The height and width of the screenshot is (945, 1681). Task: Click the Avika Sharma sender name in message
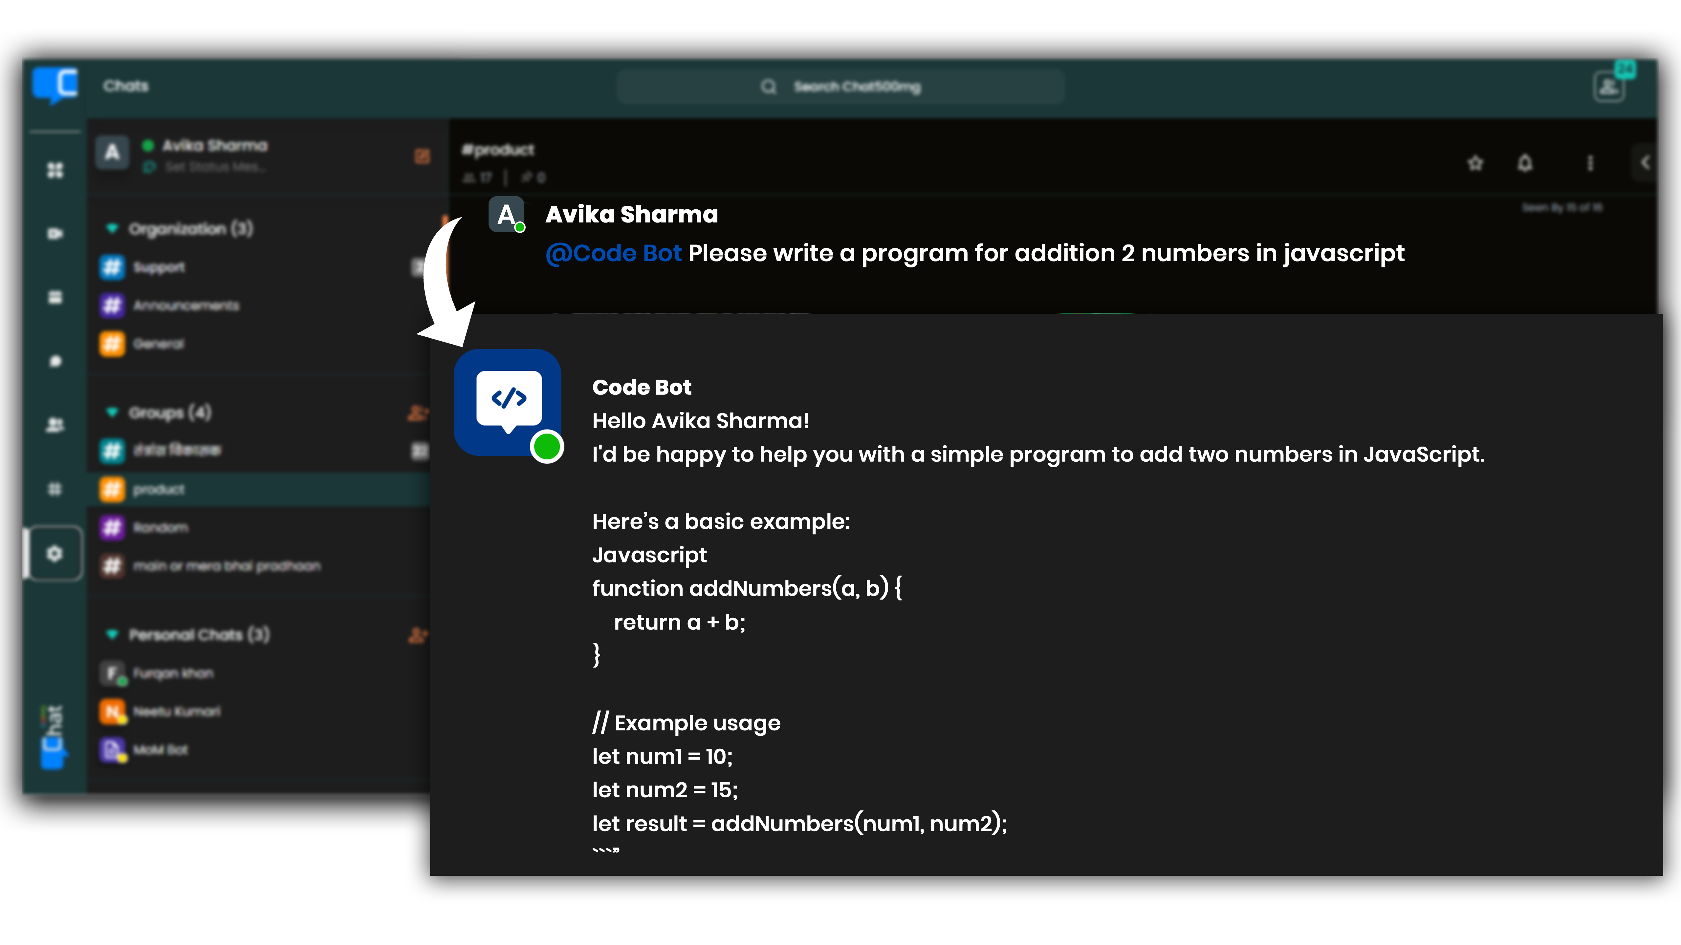point(632,215)
